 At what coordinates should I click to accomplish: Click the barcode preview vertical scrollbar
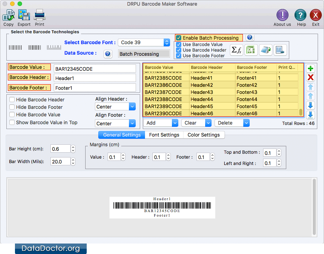[x=314, y=207]
